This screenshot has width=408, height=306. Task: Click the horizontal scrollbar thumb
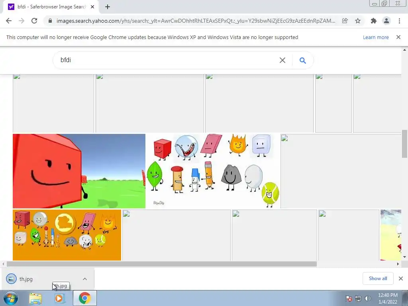tap(162, 264)
